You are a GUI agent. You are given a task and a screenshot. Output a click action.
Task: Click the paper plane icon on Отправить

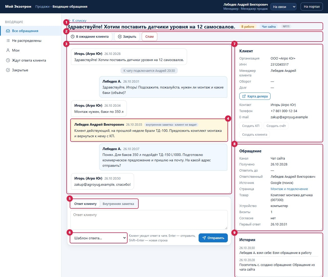pos(204,238)
